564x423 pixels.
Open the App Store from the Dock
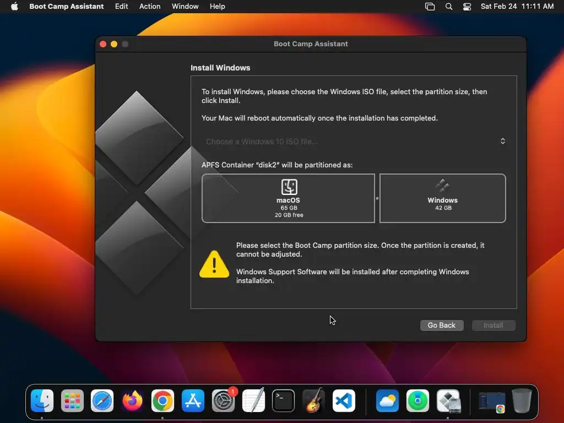tap(193, 401)
